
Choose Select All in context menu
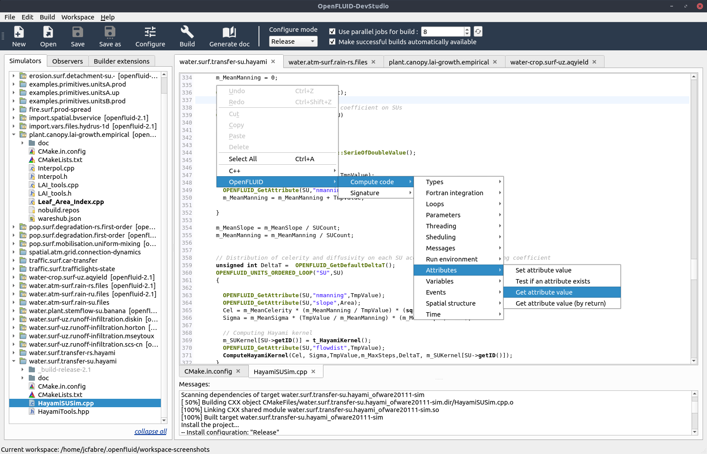277,159
